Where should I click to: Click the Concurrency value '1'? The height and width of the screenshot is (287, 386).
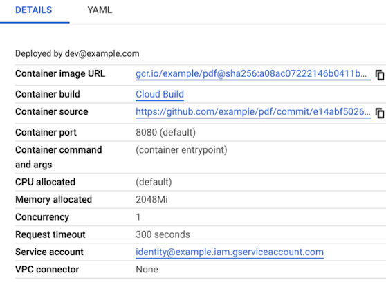138,217
